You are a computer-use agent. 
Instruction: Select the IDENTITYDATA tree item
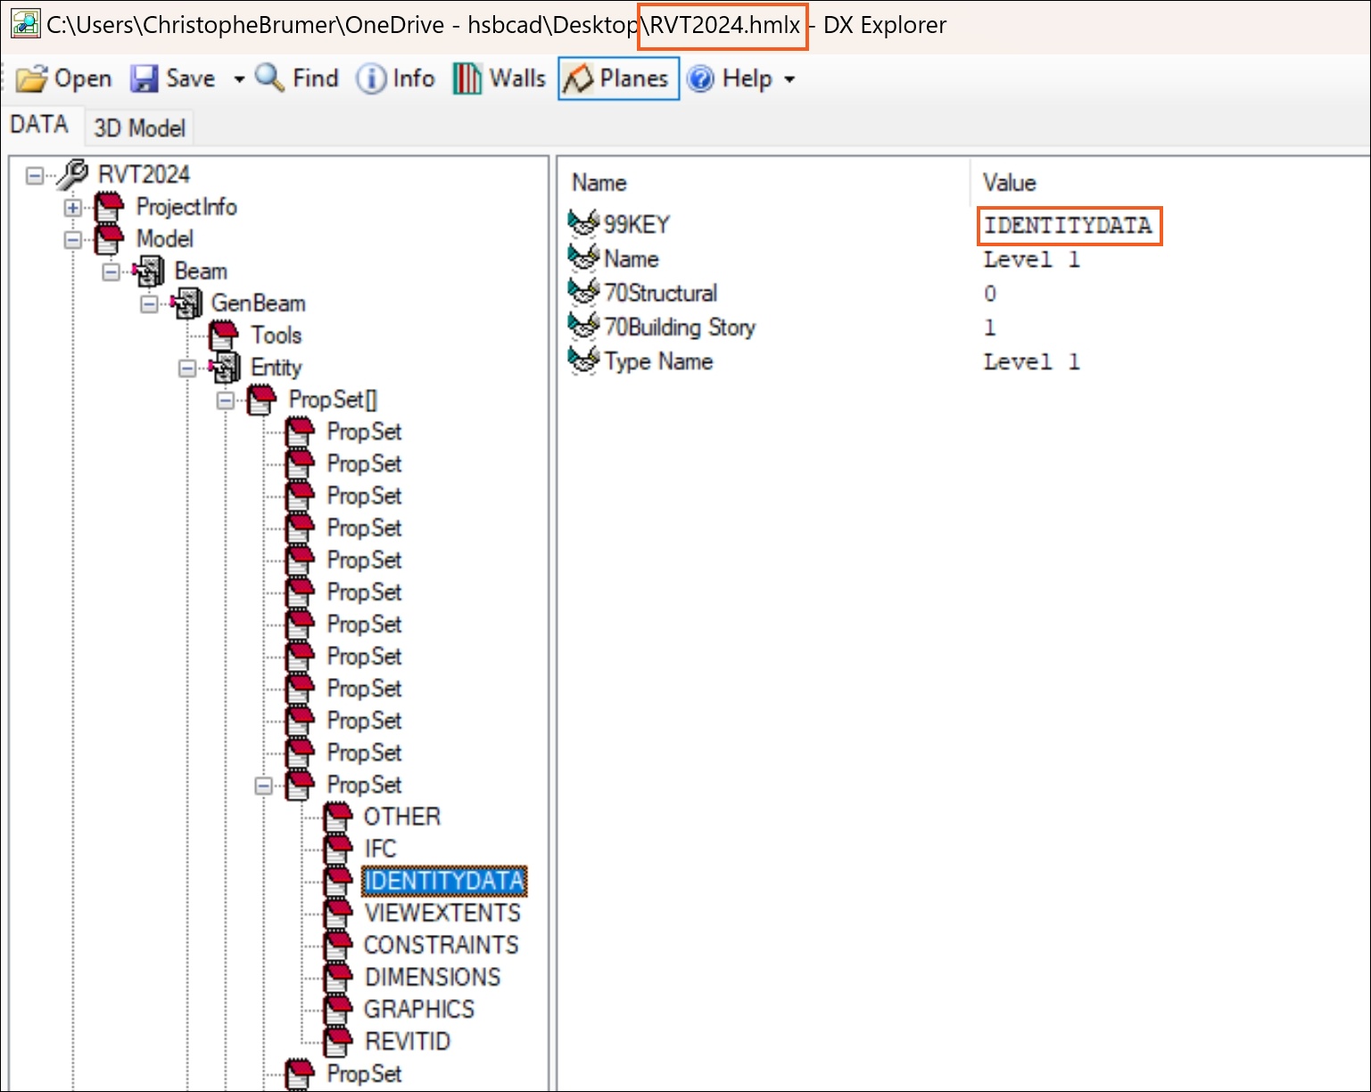(x=444, y=881)
